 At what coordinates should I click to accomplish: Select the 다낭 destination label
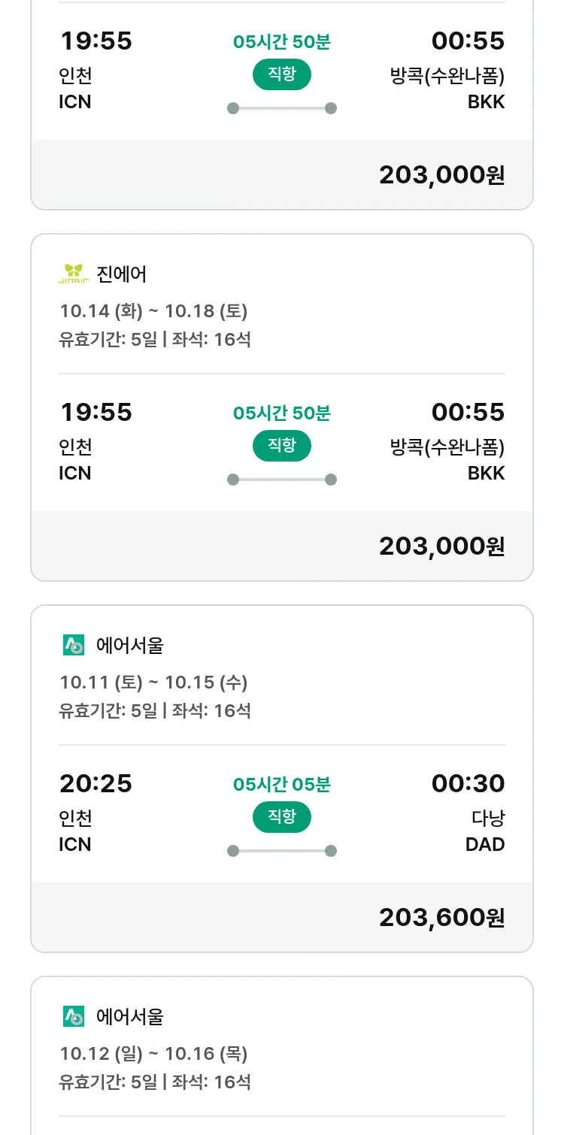point(488,818)
